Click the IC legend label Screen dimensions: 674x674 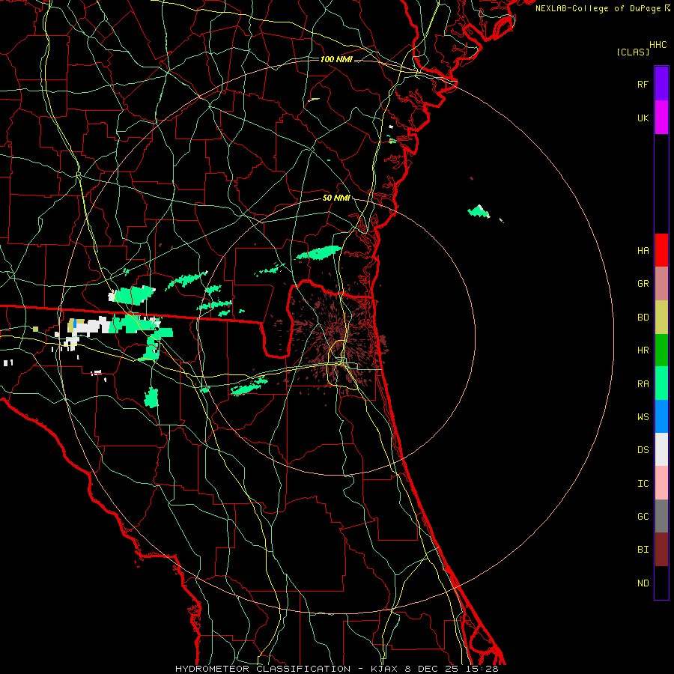point(643,483)
